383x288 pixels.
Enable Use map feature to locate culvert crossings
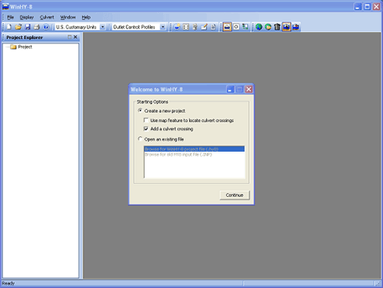point(146,120)
